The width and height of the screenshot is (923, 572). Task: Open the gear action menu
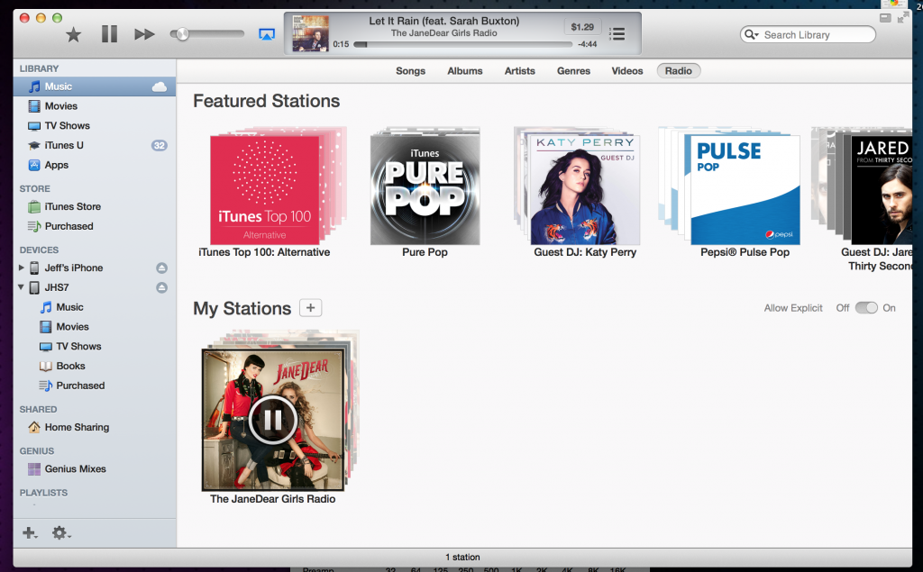coord(60,533)
